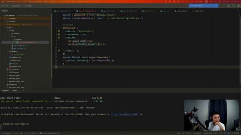Click src in the bottom breadcrumb bar
Image resolution: width=241 pixels, height=135 pixels.
coord(16,133)
